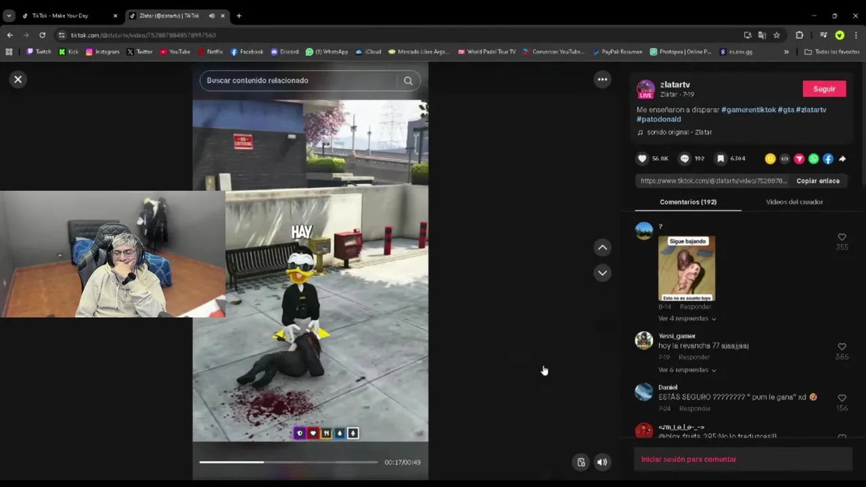Toggle the video speaker mute button
Viewport: 866px width, 487px height.
602,462
